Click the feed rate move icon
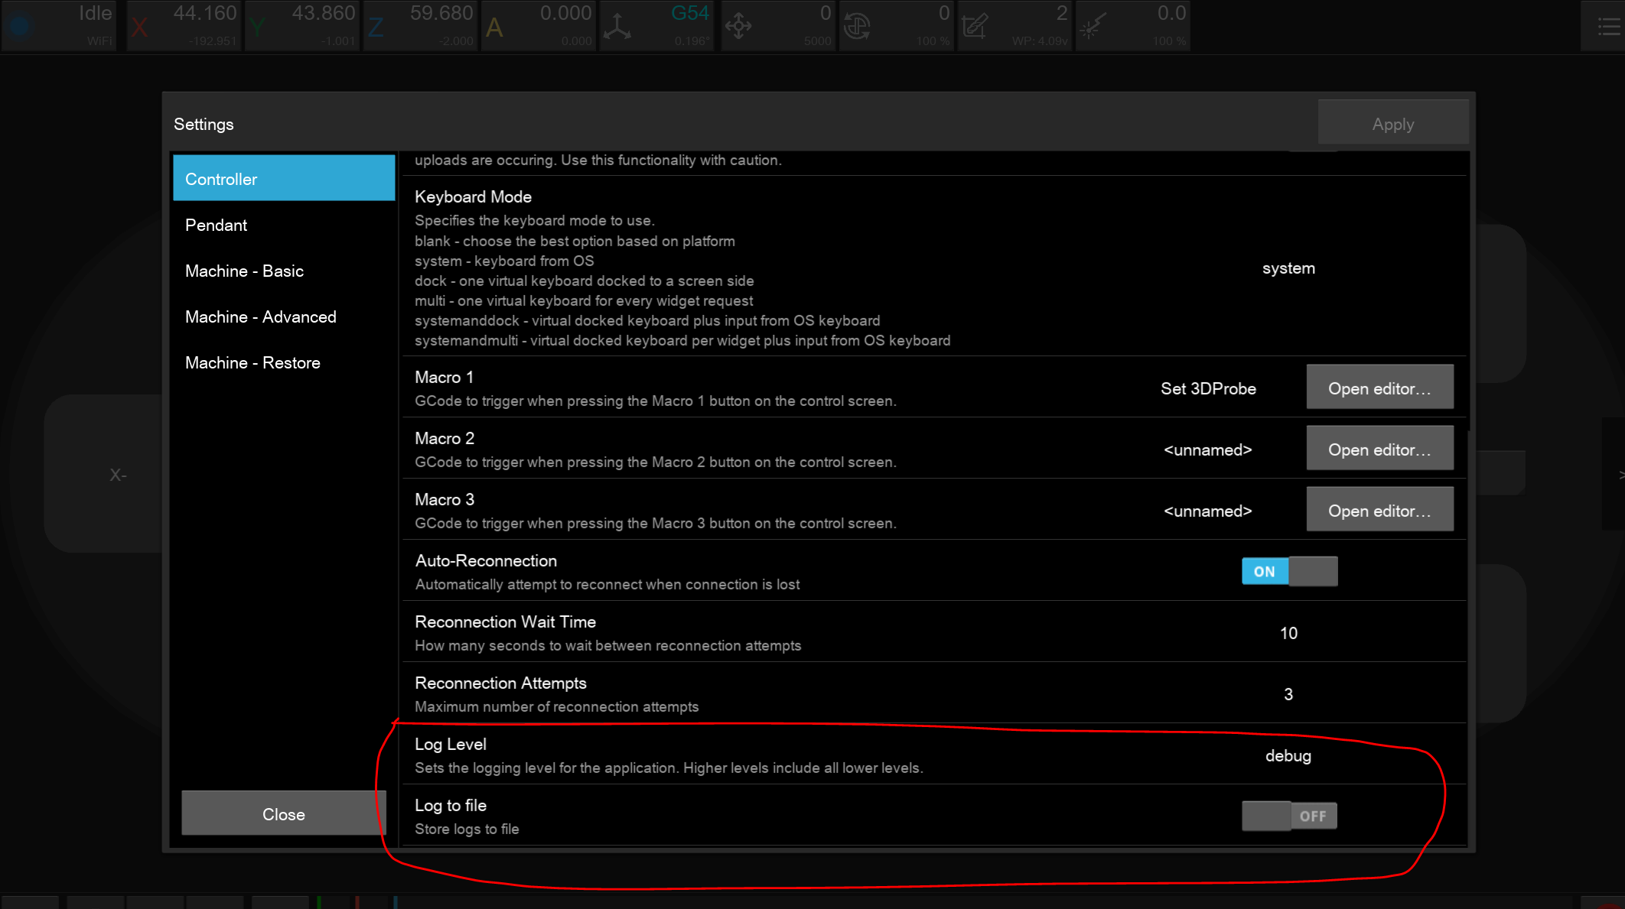Image resolution: width=1625 pixels, height=909 pixels. 738,27
